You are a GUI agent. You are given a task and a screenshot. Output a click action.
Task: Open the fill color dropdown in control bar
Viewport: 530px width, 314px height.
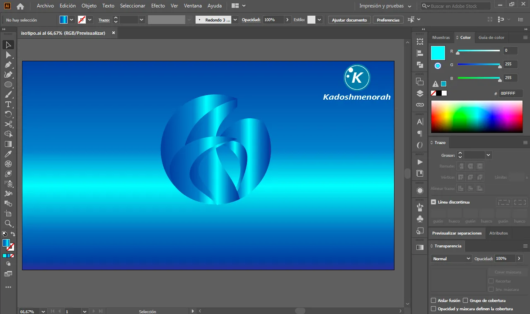point(71,19)
